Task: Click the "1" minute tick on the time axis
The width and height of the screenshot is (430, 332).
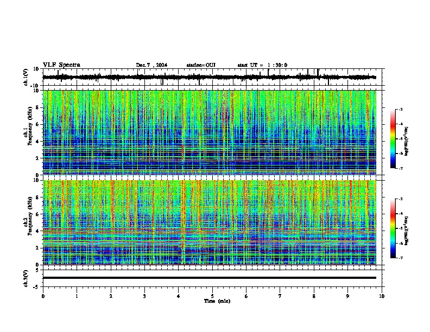Action: pos(77,296)
